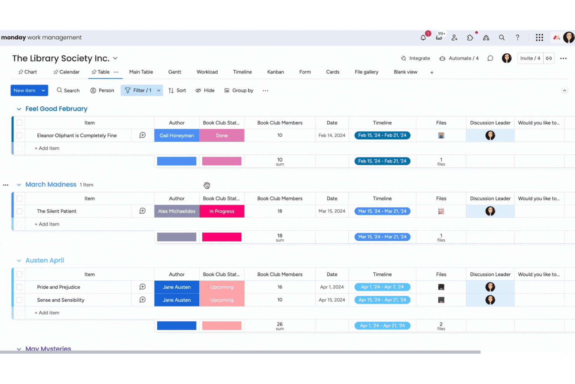Click the add view plus icon
575x384 pixels.
tap(432, 72)
